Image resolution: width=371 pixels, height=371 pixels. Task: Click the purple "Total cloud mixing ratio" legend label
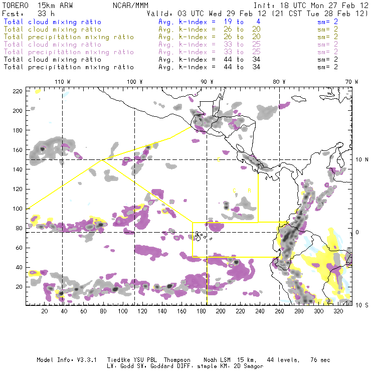pos(53,45)
